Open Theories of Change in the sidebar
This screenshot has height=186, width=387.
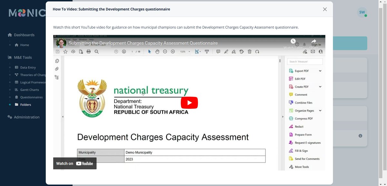pyautogui.click(x=30, y=75)
